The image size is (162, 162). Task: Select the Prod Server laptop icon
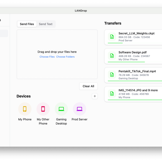(79, 109)
